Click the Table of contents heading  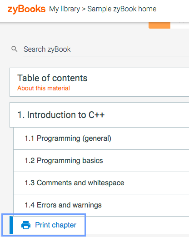pos(52,78)
